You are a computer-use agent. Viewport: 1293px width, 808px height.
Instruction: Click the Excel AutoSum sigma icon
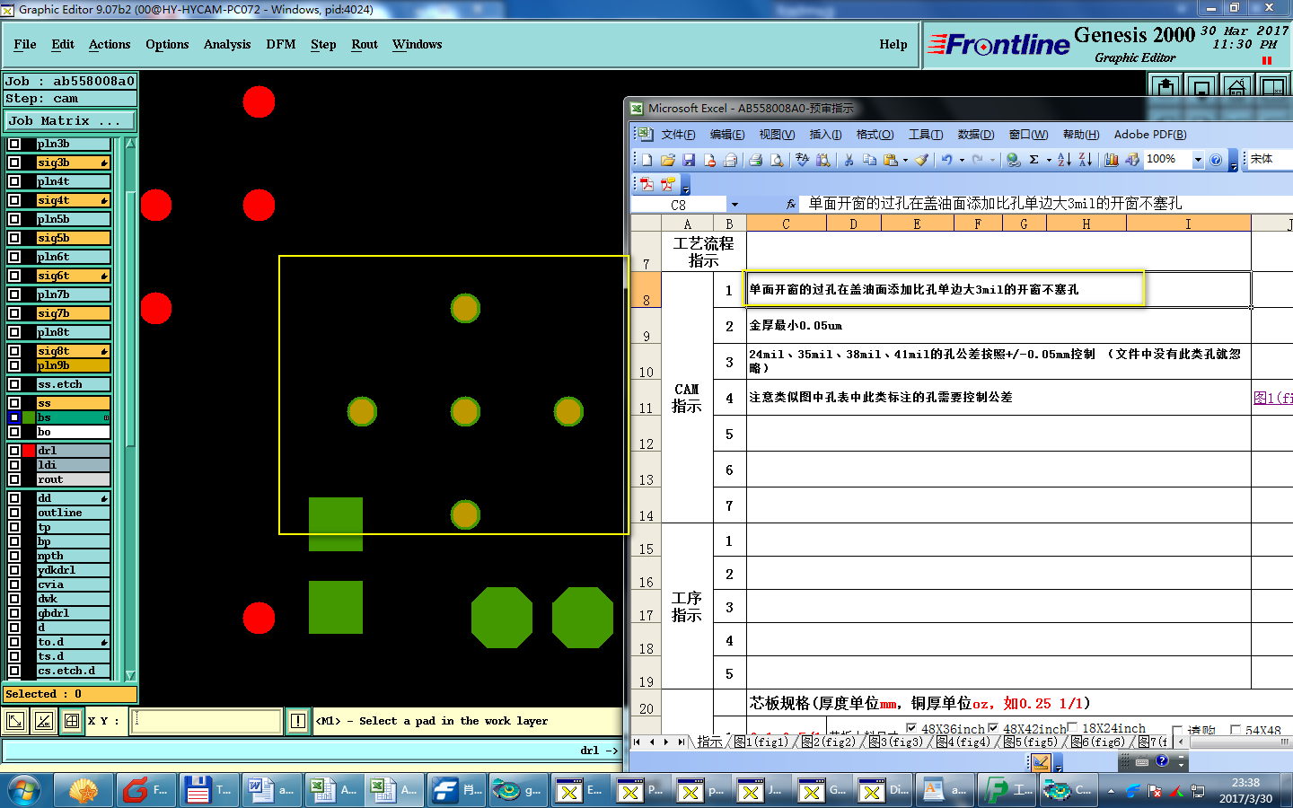[x=1034, y=160]
